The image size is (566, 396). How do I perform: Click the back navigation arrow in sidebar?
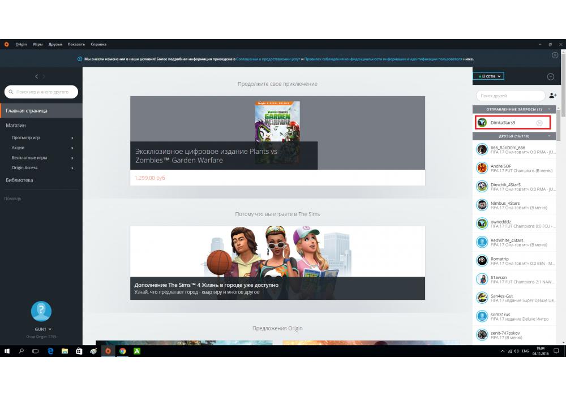(37, 76)
